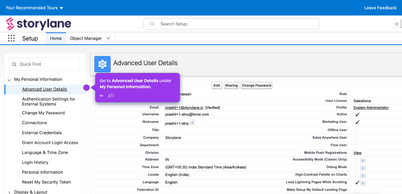Open the App Launcher dots grid icon

point(11,38)
